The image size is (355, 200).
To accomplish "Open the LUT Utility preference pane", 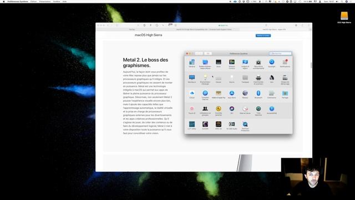I will coord(192,126).
